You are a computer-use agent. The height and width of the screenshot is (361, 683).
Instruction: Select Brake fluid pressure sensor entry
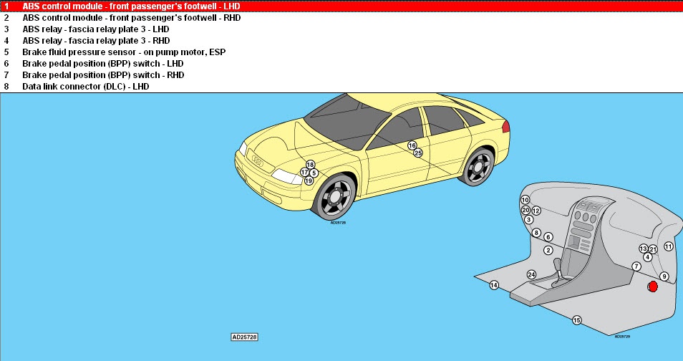click(105, 52)
